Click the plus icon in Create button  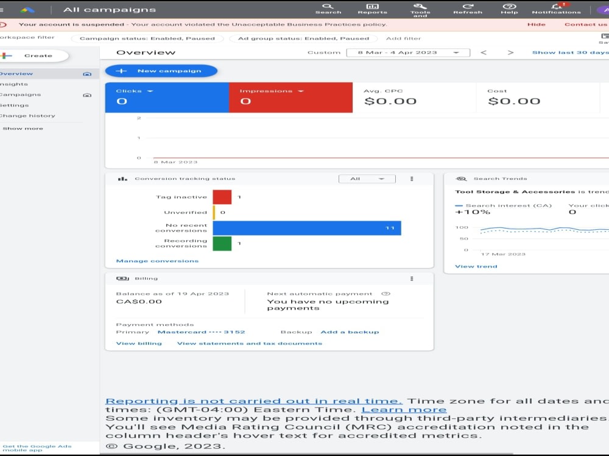click(7, 55)
